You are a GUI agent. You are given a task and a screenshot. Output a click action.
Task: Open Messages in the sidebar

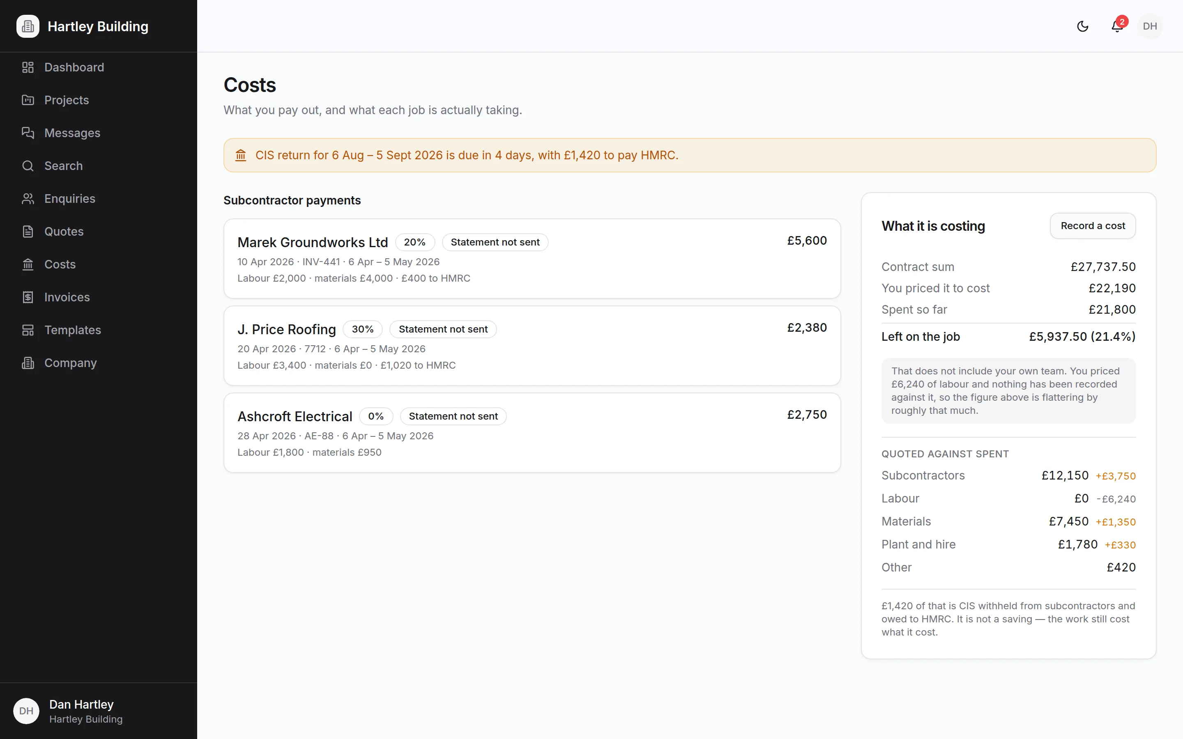coord(99,133)
